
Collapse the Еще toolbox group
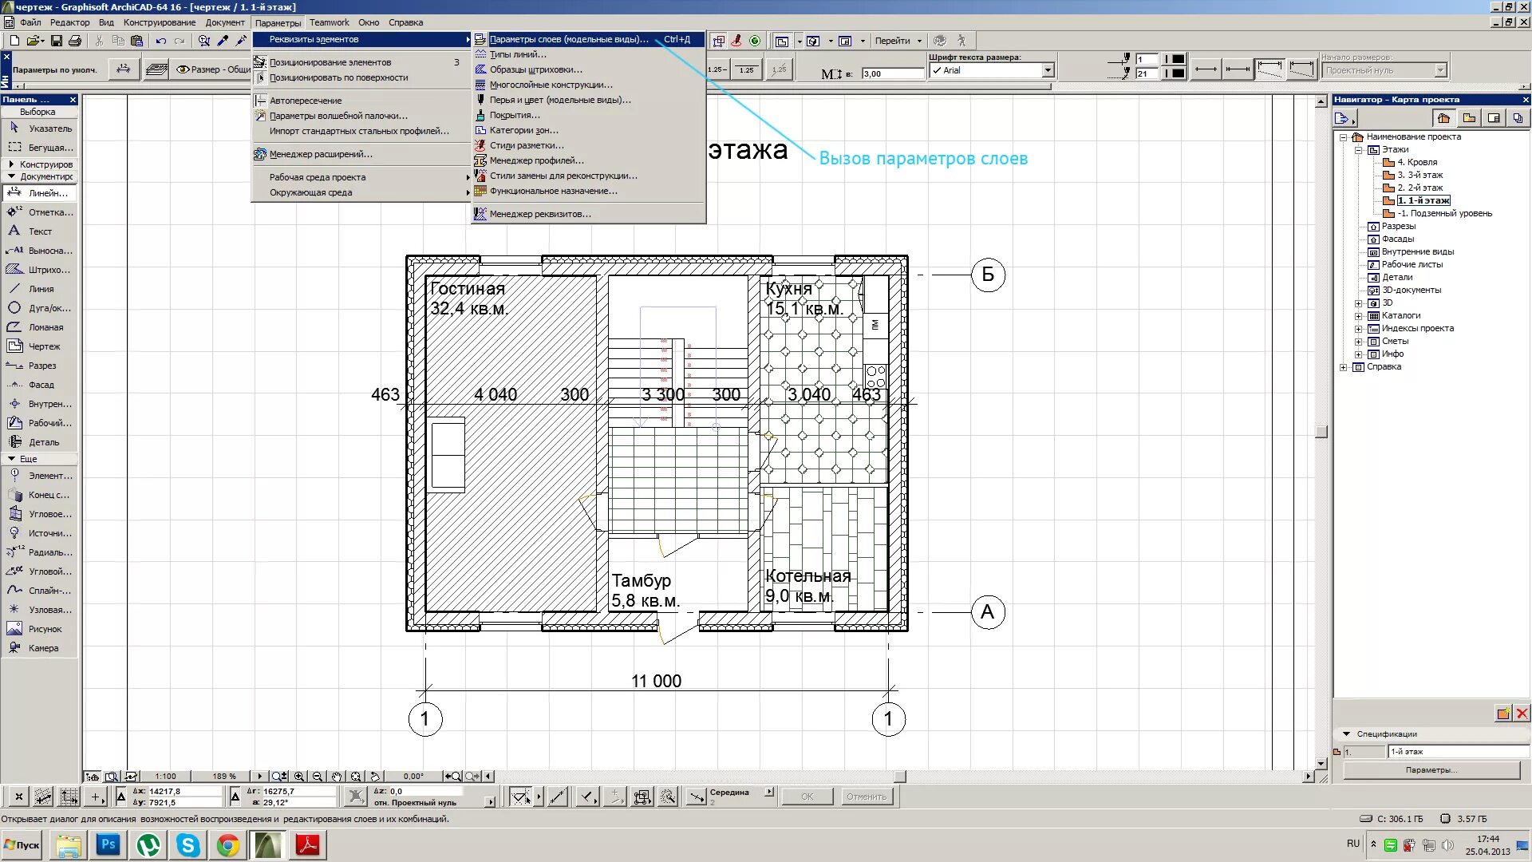point(11,459)
